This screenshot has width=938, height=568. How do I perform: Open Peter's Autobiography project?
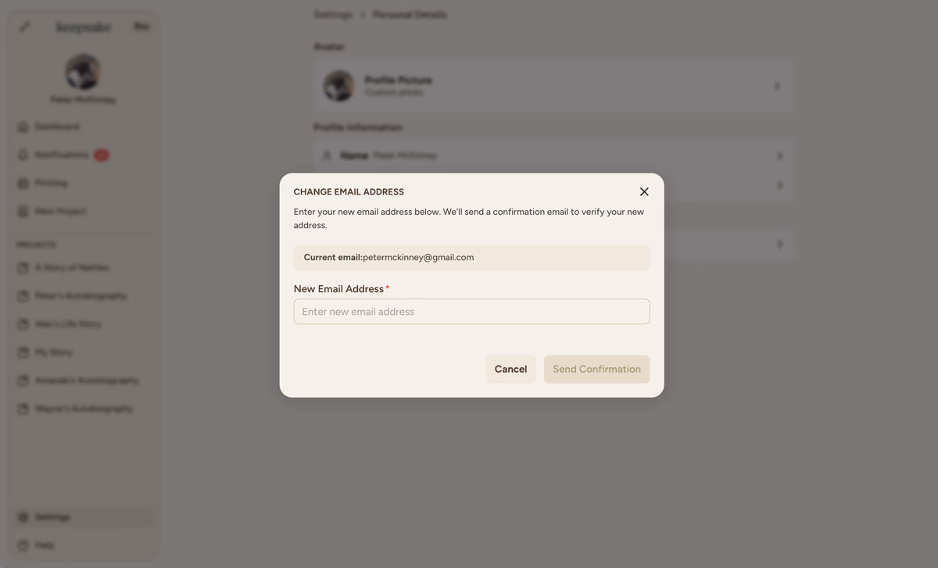pos(81,296)
